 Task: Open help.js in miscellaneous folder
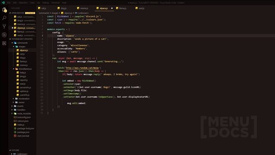point(22,73)
